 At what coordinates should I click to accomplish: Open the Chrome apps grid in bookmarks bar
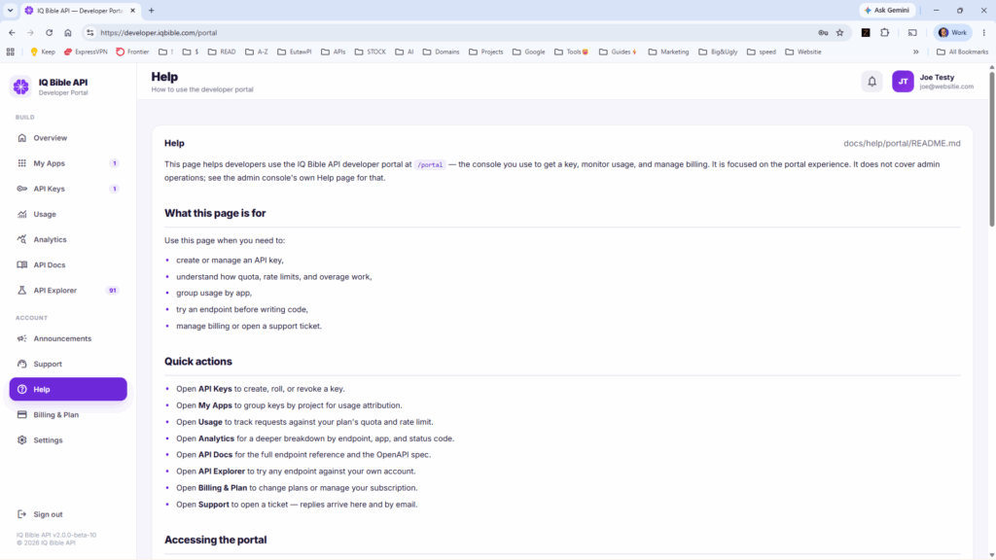pos(10,52)
